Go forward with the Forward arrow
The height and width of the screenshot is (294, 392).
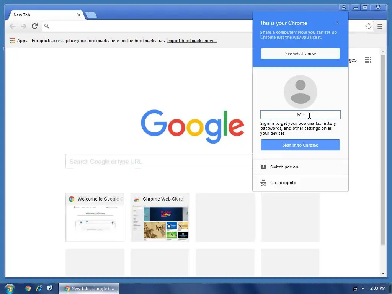(x=23, y=26)
